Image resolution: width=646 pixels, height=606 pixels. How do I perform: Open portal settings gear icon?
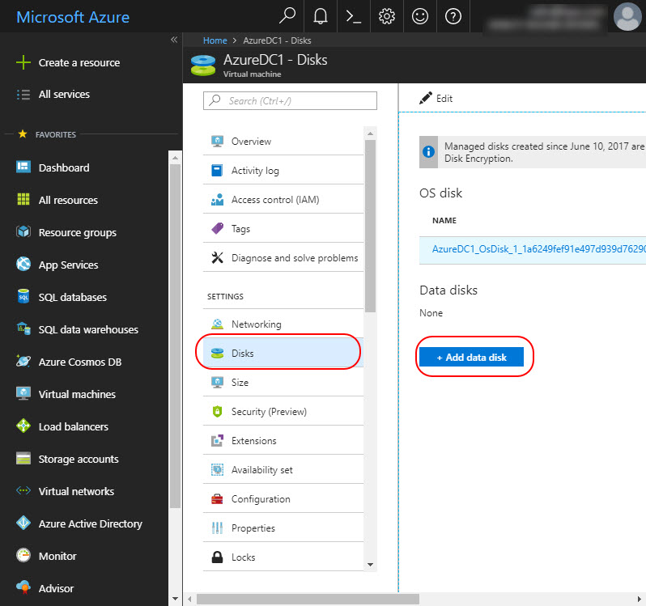tap(387, 16)
